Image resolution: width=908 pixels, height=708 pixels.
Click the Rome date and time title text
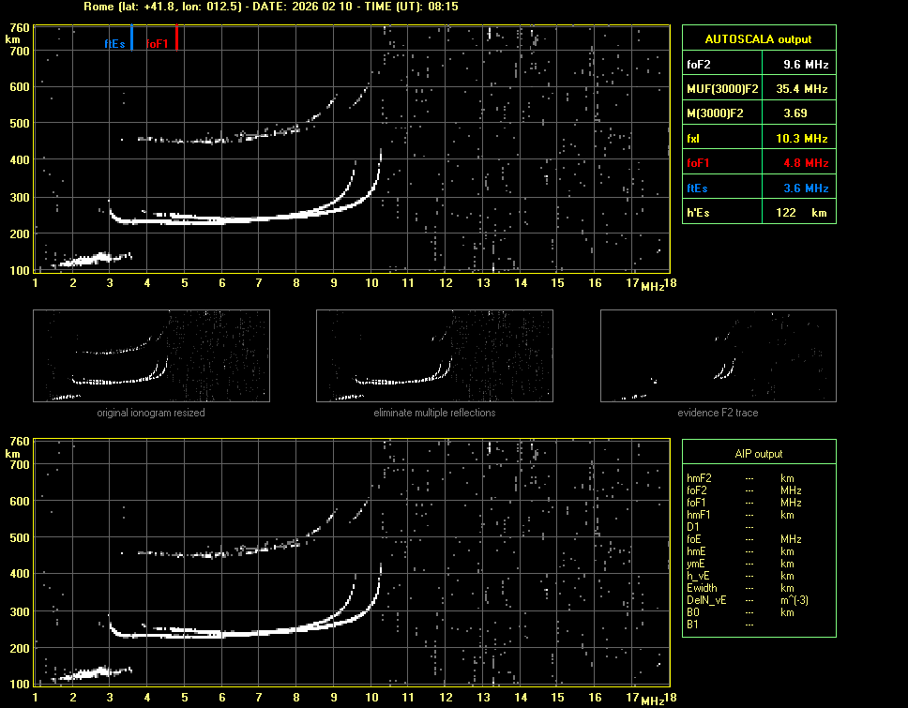pyautogui.click(x=269, y=7)
